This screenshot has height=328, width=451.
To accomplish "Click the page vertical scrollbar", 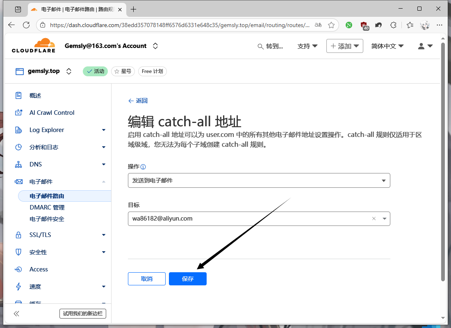I will pos(443,164).
